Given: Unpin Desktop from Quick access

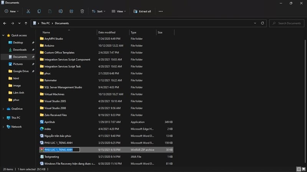Looking at the screenshot, I should tap(33, 42).
